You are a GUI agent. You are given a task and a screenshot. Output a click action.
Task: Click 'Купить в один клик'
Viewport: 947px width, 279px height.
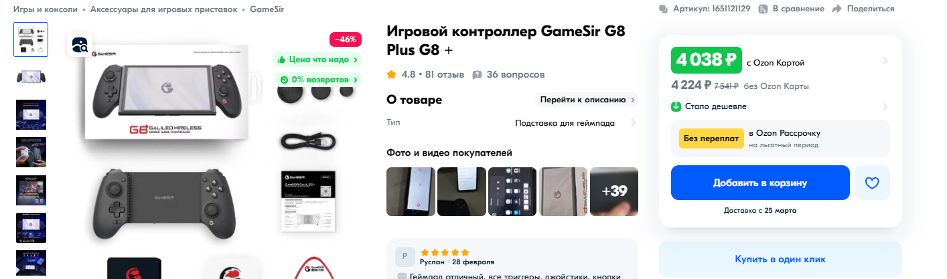[780, 259]
